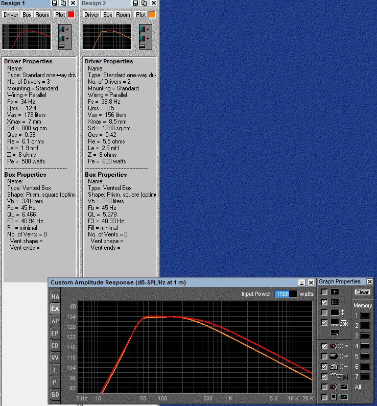Click "Pe = 500 watts" in Design 1

pos(26,161)
